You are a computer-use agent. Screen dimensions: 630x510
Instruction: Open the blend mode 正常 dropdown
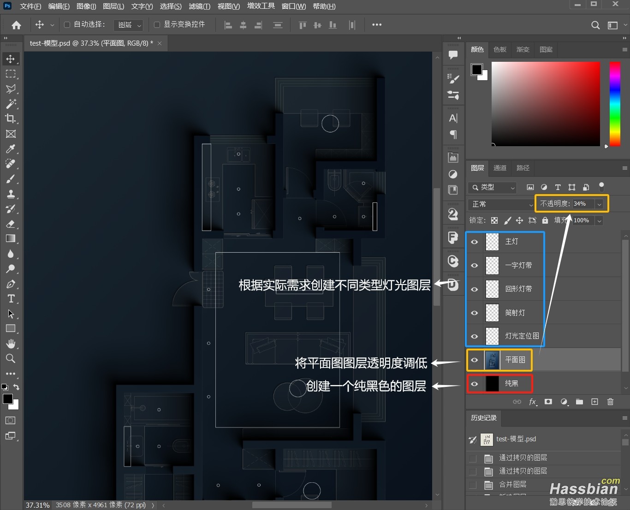point(500,204)
